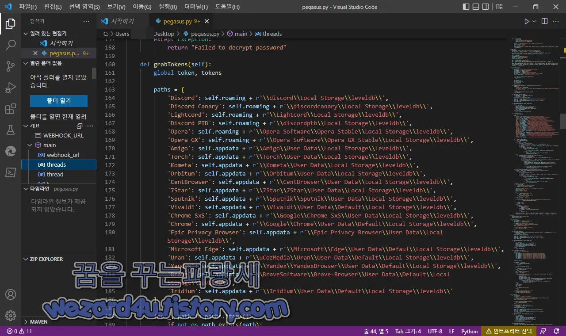Image resolution: width=566 pixels, height=336 pixels.
Task: Click 인터프리터 선택 in status bar
Action: tap(509, 331)
